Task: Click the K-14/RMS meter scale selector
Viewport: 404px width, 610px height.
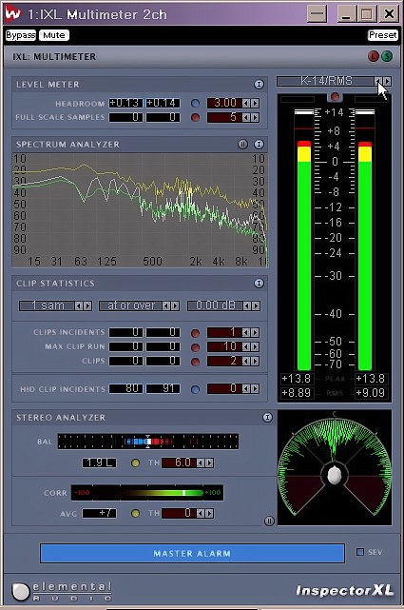Action: pos(325,81)
